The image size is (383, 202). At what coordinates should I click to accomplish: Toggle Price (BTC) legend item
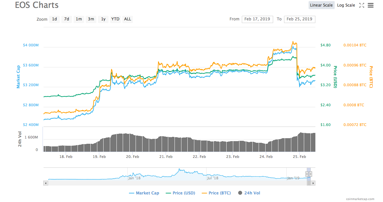[x=216, y=193]
